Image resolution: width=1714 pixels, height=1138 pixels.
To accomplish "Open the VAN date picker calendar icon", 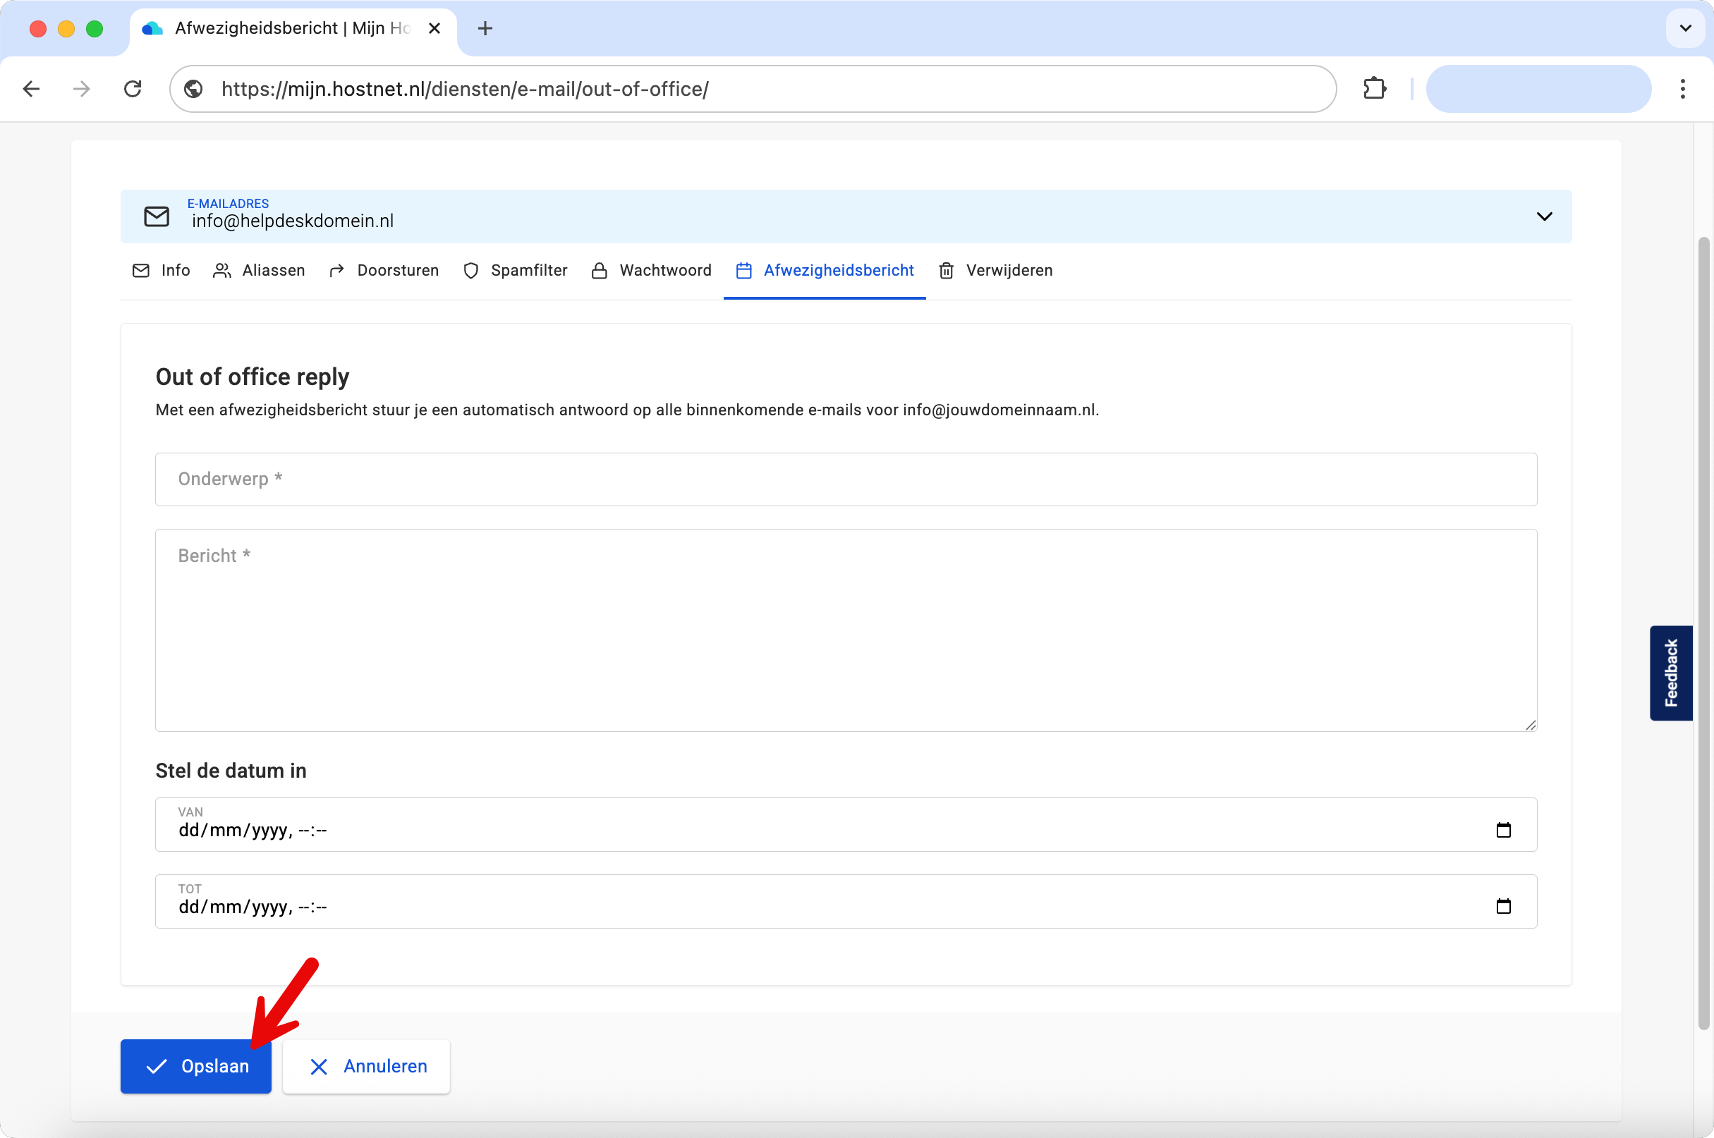I will [1504, 829].
